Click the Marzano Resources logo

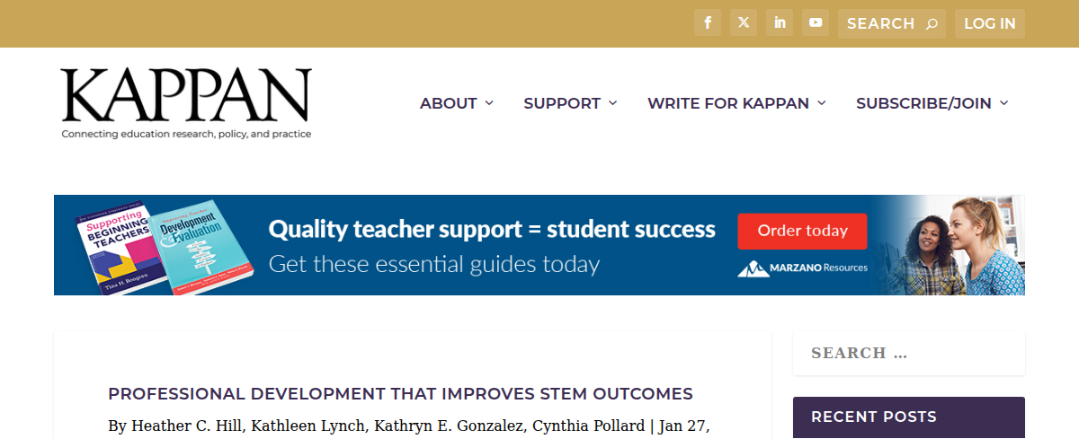point(802,268)
